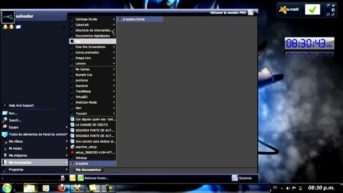Screen dimensions: 343x193
Task: Click the orange users icon under salvador
Action: [x=11, y=27]
